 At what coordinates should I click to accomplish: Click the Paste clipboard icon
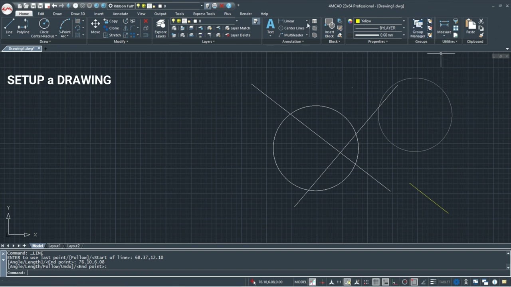point(471,26)
